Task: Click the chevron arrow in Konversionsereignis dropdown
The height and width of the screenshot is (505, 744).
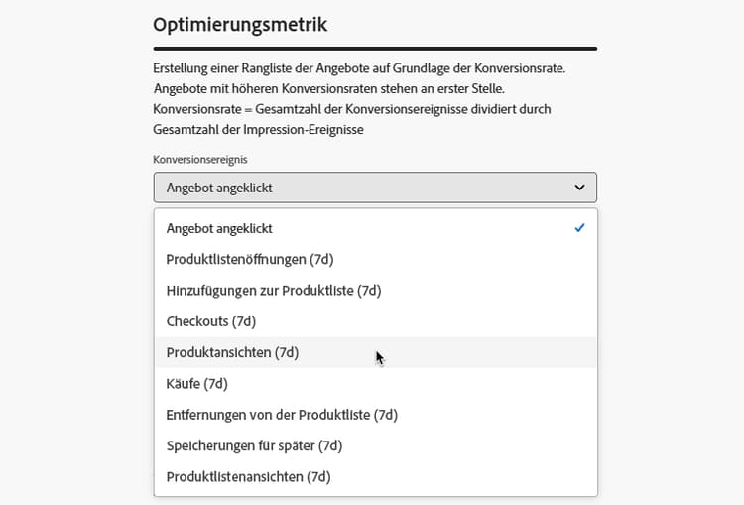Action: (579, 188)
